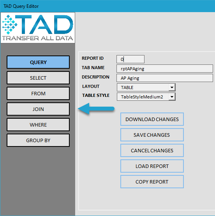Click DOWNLOAD CHANGES button

152,119
